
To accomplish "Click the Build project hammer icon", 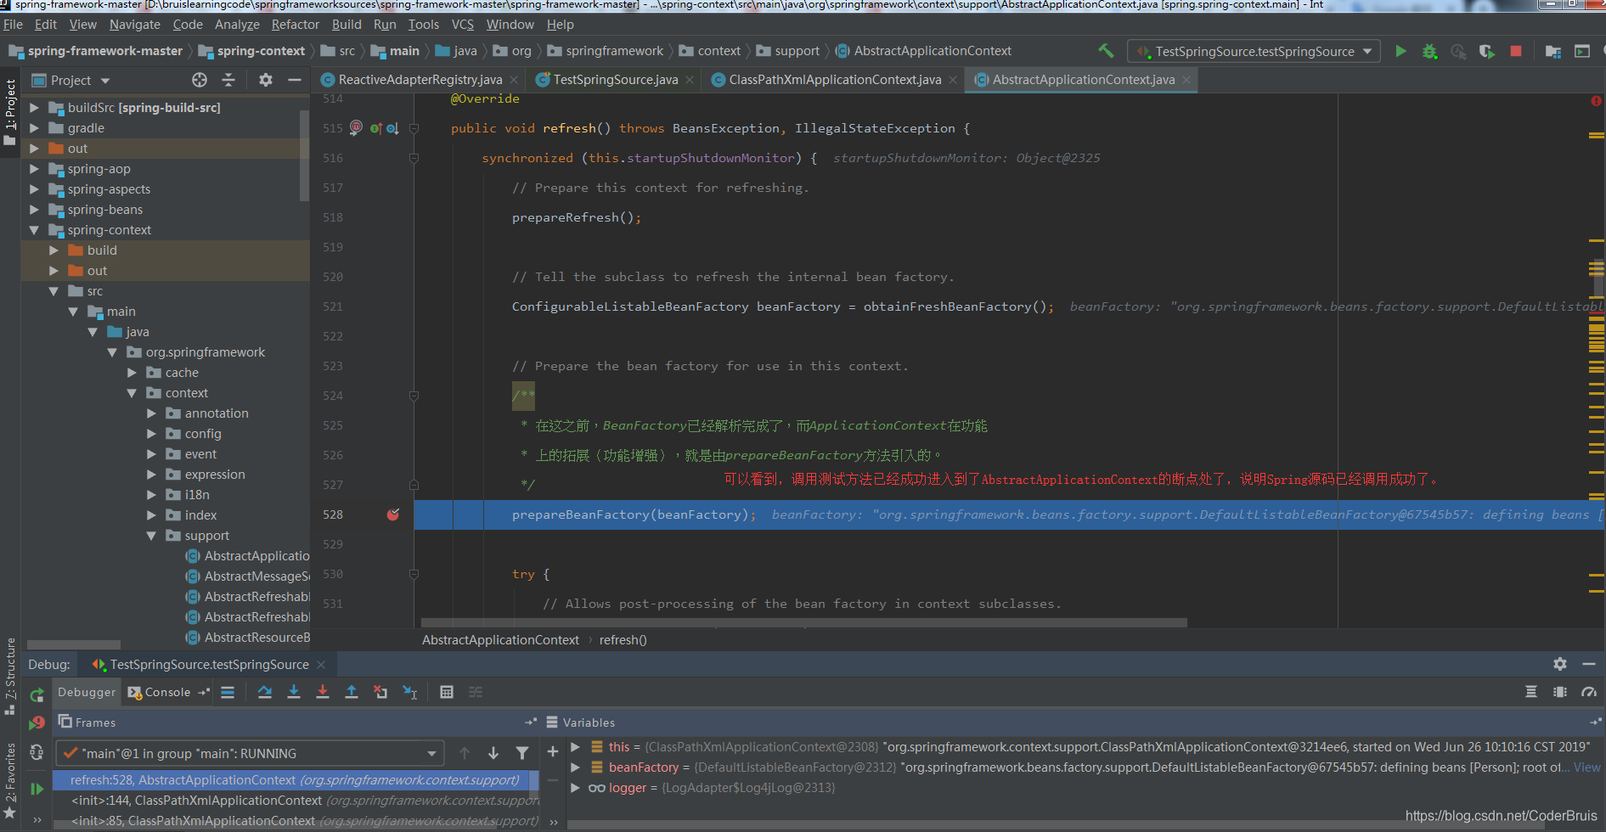I will (x=1106, y=51).
